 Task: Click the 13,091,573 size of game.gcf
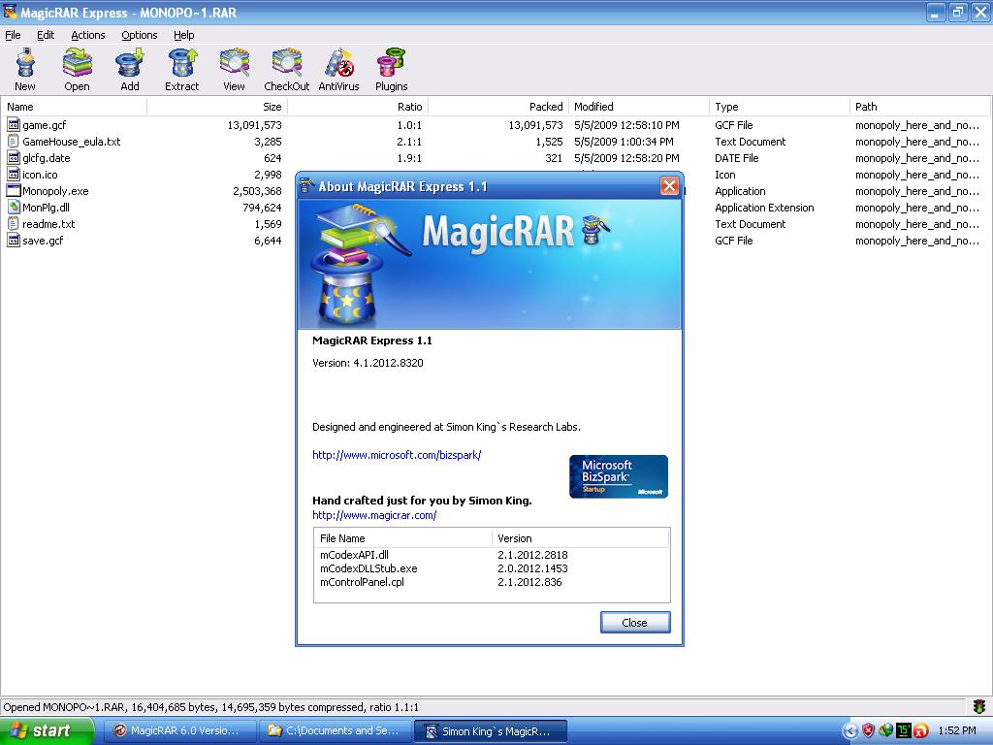(x=255, y=125)
